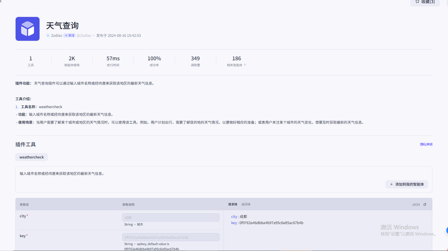Open the 隐私声明 link
The image size is (448, 251).
pyautogui.click(x=426, y=144)
